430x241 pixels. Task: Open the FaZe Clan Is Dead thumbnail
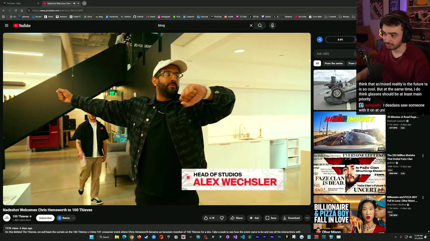(349, 174)
